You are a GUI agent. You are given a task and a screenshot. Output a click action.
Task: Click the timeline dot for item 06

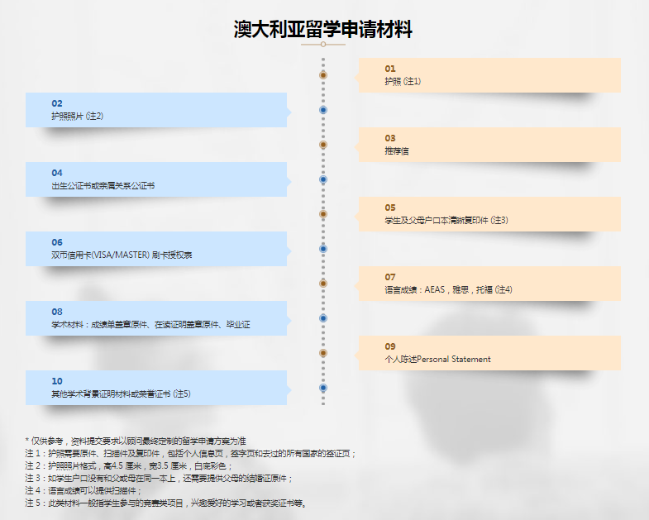point(323,249)
